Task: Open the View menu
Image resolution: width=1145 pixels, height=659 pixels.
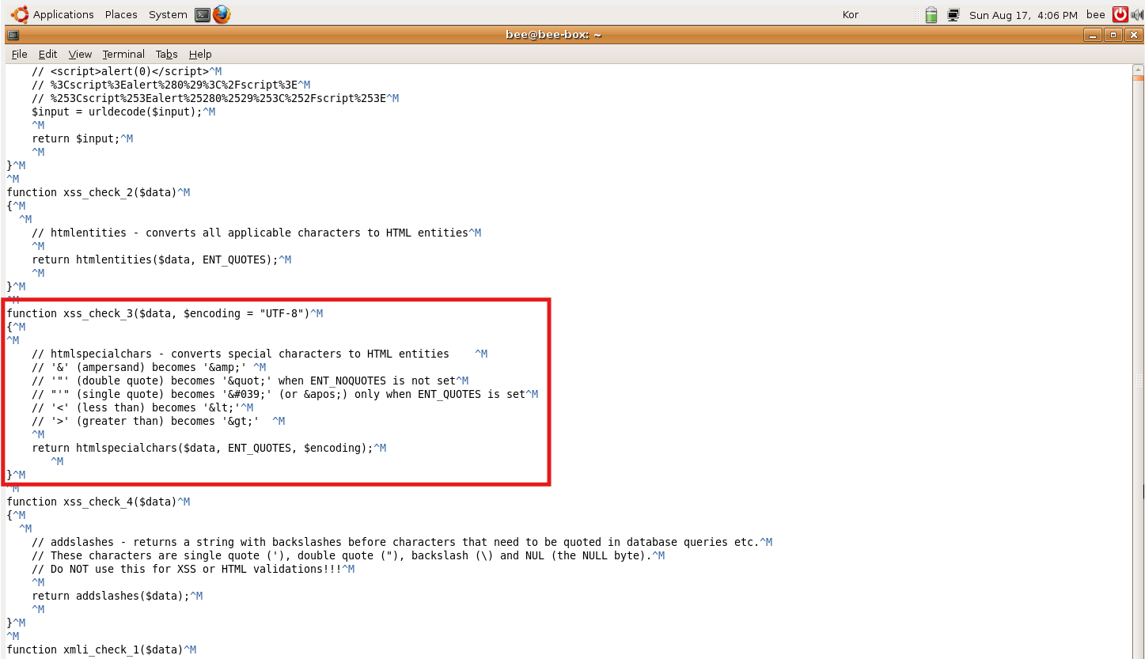Action: point(80,54)
